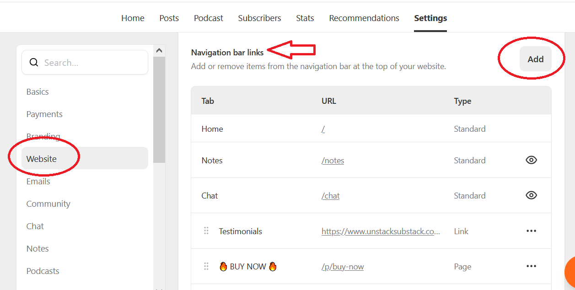This screenshot has width=575, height=290.
Task: Open the /notes URL link
Action: (333, 160)
